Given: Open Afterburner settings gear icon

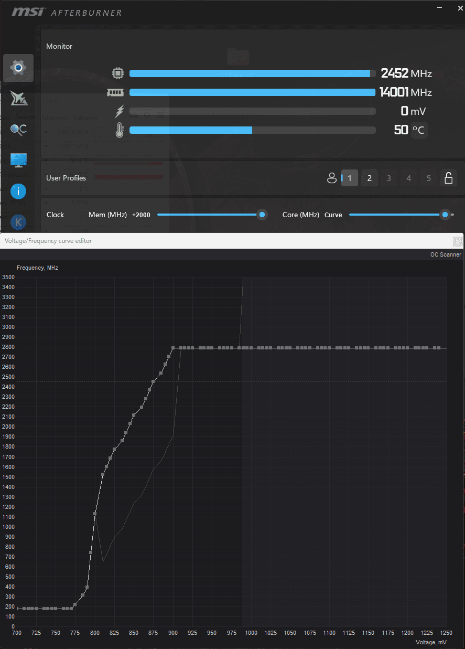Looking at the screenshot, I should (x=18, y=68).
